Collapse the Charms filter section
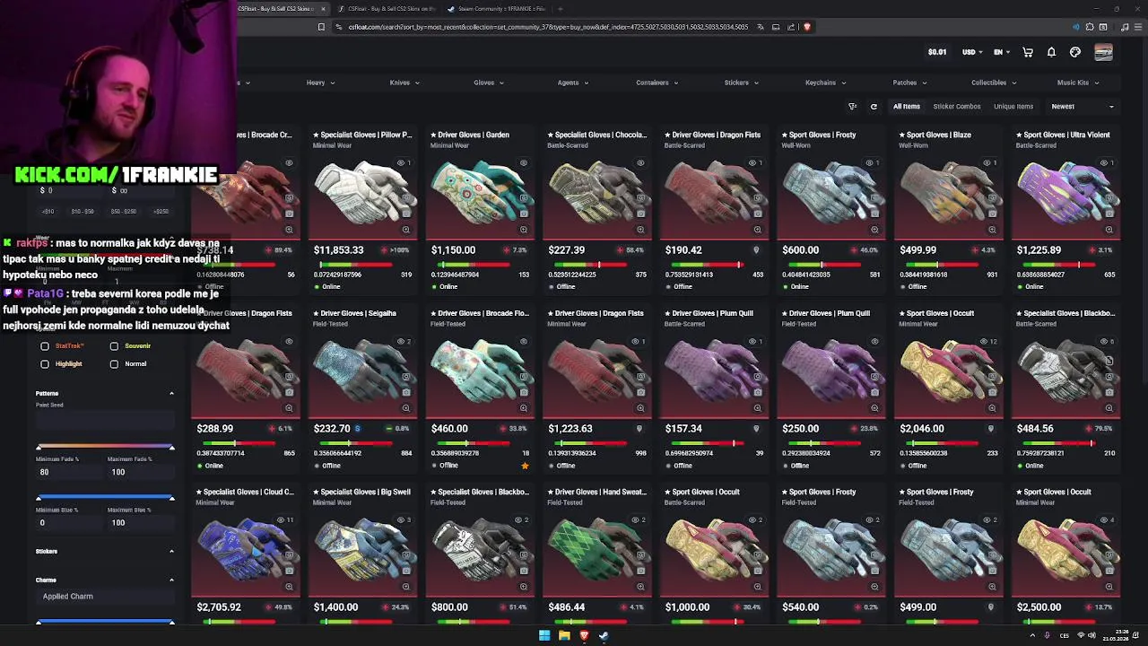This screenshot has height=646, width=1148. coord(171,581)
